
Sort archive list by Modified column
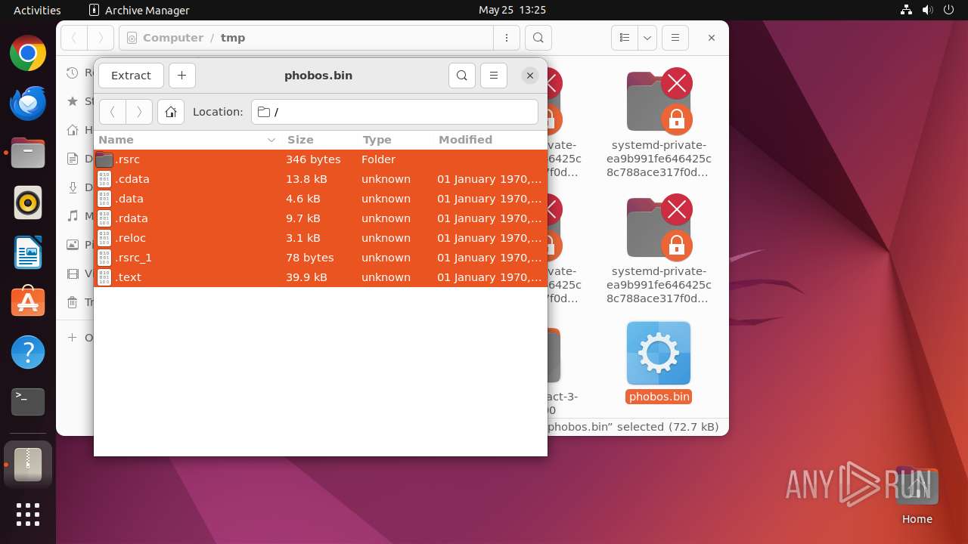tap(490, 140)
